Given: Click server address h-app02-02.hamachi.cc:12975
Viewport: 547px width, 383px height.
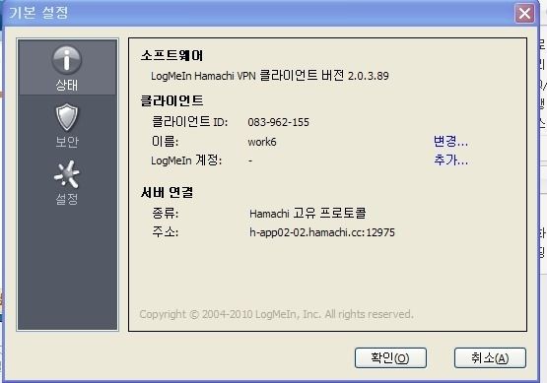Looking at the screenshot, I should click(322, 232).
